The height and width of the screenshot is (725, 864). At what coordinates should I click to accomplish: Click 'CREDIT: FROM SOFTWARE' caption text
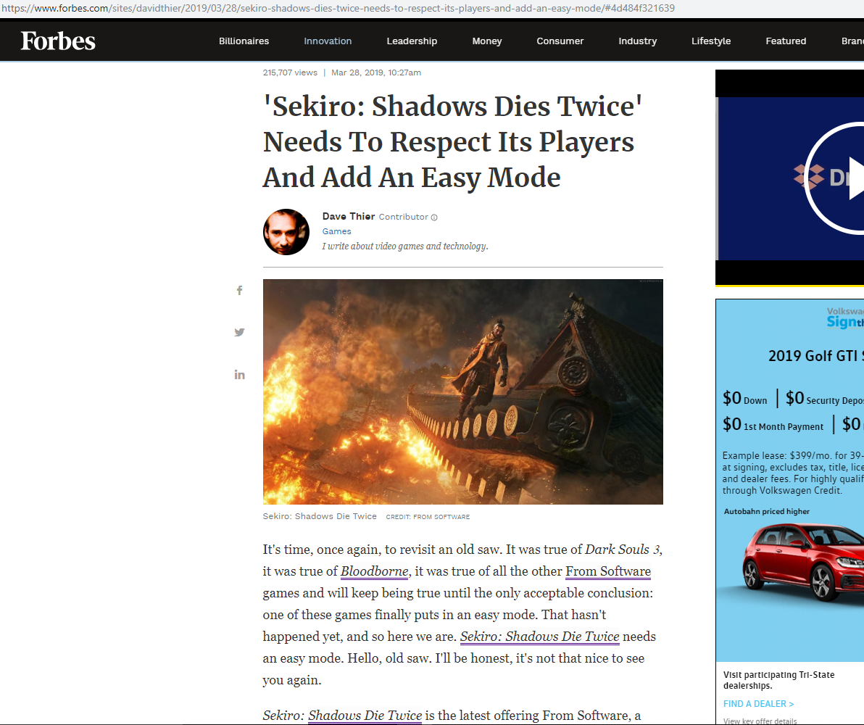pyautogui.click(x=428, y=517)
